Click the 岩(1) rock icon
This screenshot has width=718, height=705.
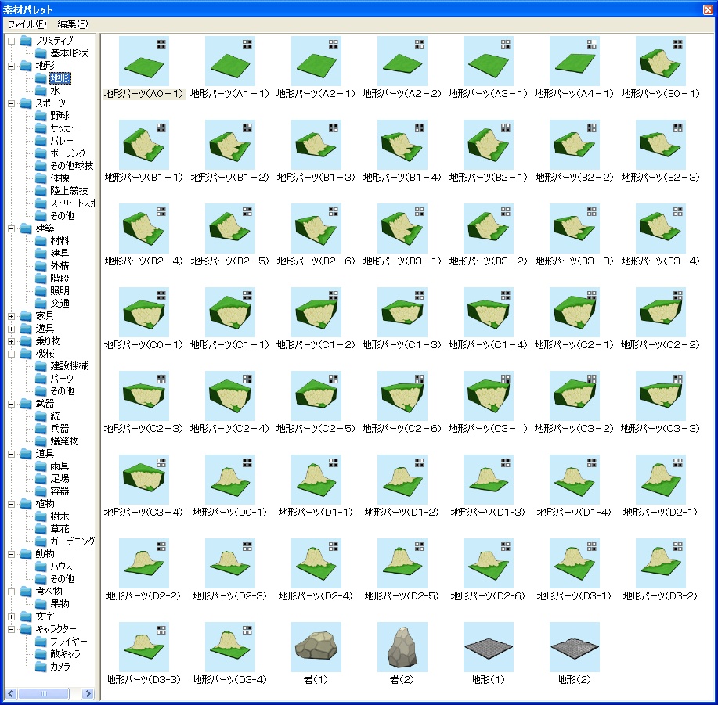(316, 647)
